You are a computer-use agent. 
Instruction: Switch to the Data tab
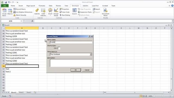coord(51,6)
